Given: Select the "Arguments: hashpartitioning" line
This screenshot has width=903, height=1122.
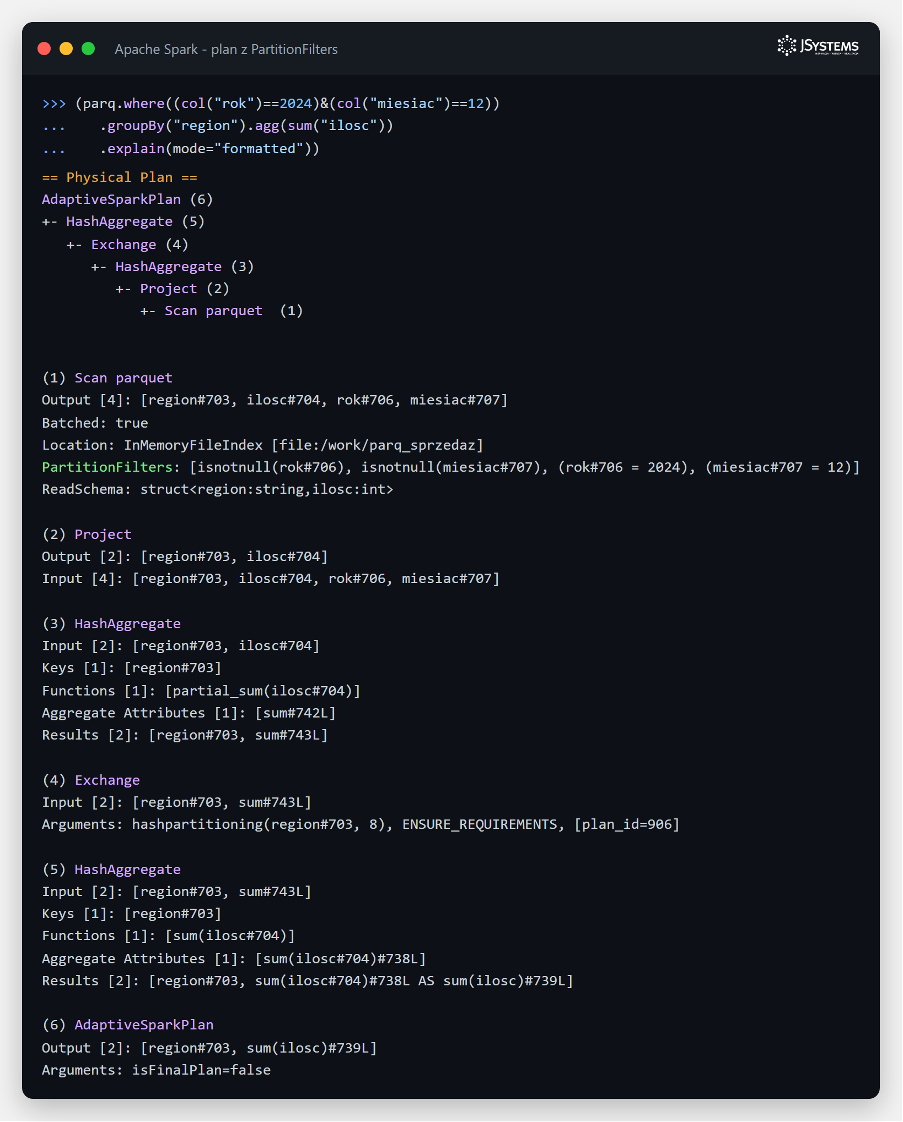Looking at the screenshot, I should tap(361, 824).
